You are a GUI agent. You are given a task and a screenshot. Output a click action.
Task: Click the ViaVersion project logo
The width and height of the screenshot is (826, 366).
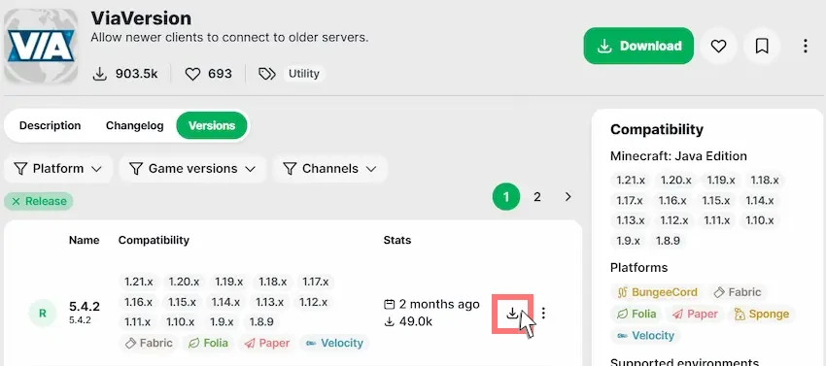(x=41, y=46)
